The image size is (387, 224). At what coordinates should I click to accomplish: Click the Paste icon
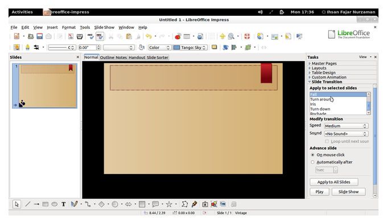129,36
